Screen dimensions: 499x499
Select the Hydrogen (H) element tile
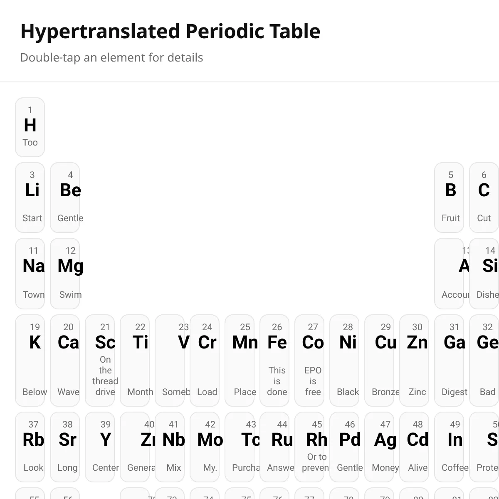[30, 127]
